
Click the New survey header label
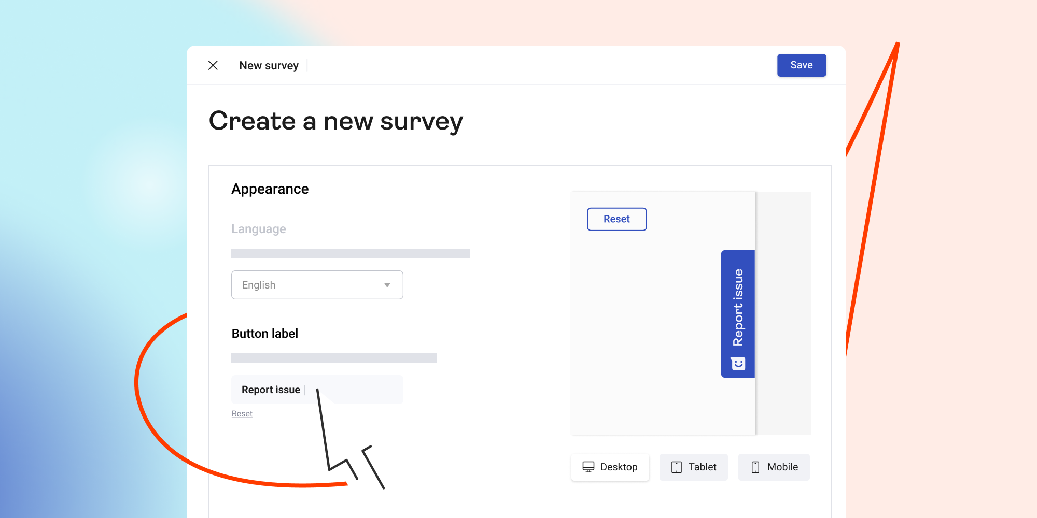[x=269, y=65]
